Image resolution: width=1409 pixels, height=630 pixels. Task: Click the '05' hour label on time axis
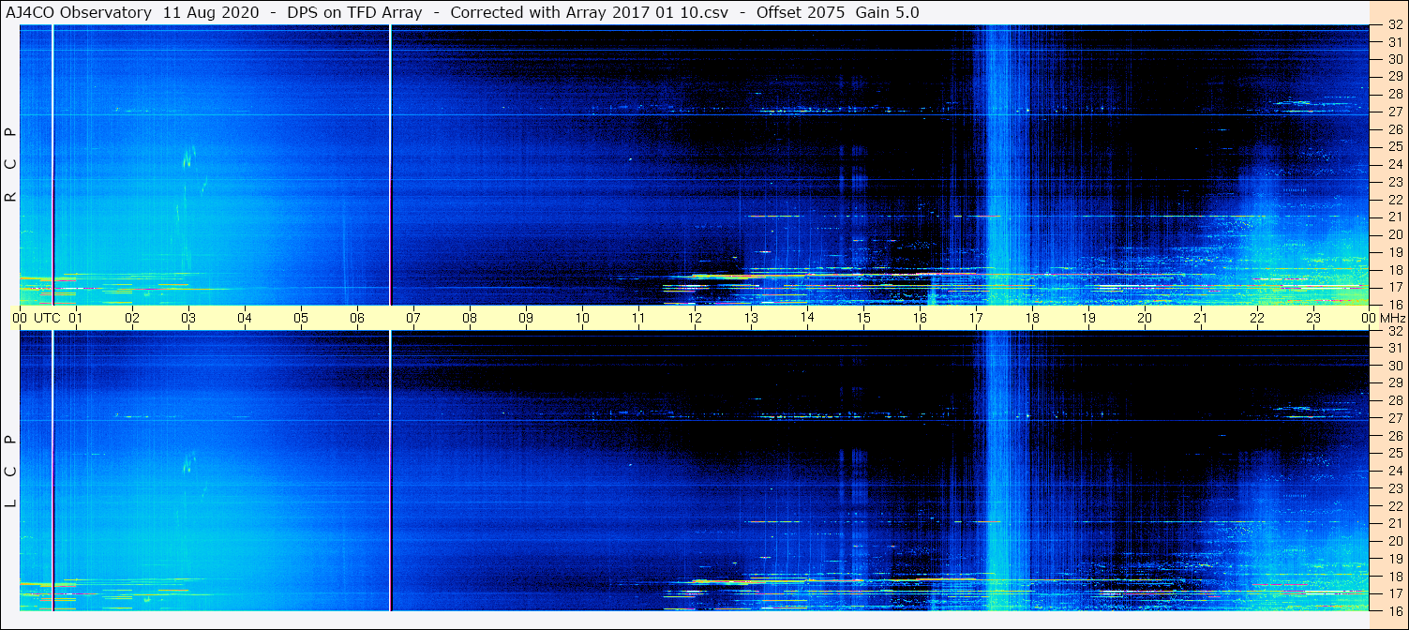pyautogui.click(x=301, y=318)
